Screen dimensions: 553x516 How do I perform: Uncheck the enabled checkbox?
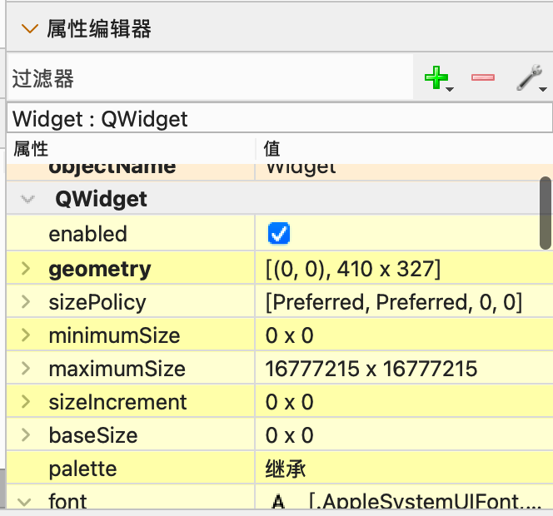(x=279, y=233)
